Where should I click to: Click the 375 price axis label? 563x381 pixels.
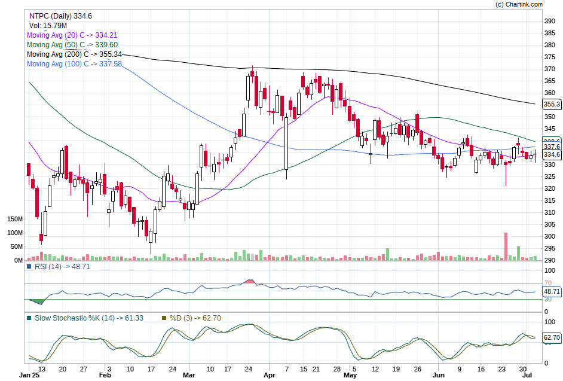click(x=550, y=57)
